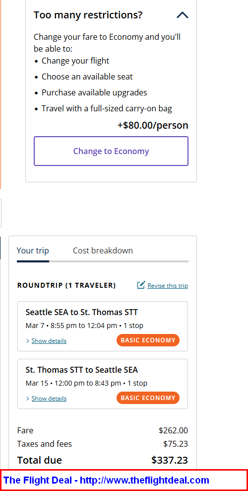Click the +$80.00/person price text

coord(153,125)
